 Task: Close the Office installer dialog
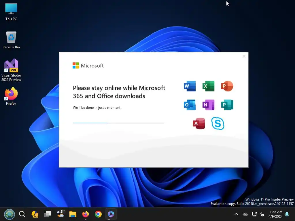244,56
